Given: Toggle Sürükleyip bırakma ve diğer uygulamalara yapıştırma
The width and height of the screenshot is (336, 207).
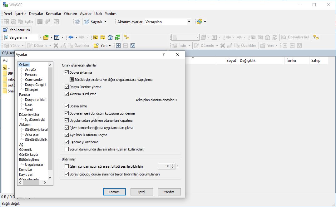Looking at the screenshot, I should click(x=72, y=80).
